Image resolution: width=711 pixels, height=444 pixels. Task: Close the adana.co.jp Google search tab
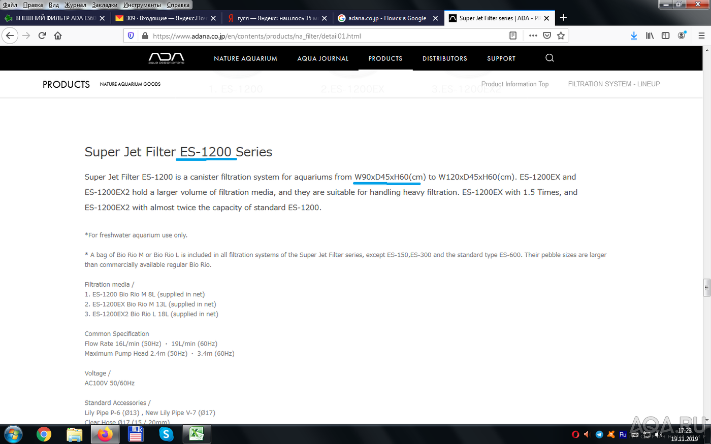(435, 18)
